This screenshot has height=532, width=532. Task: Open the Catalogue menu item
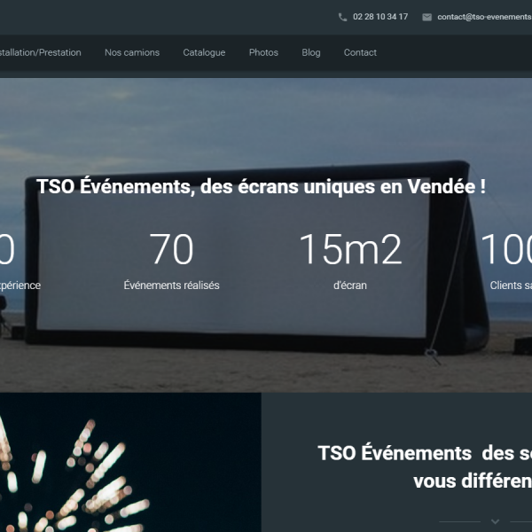click(204, 52)
